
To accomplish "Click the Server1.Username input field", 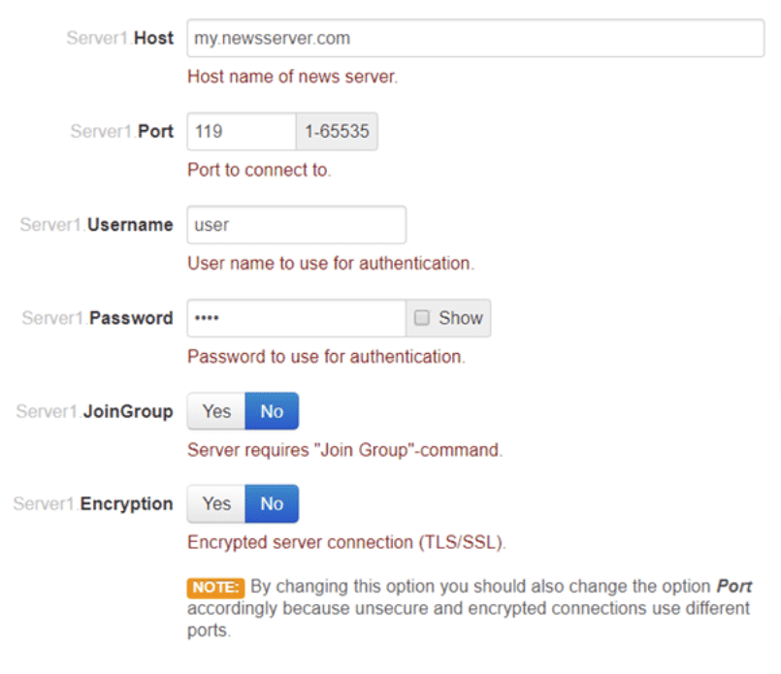I will tap(296, 224).
